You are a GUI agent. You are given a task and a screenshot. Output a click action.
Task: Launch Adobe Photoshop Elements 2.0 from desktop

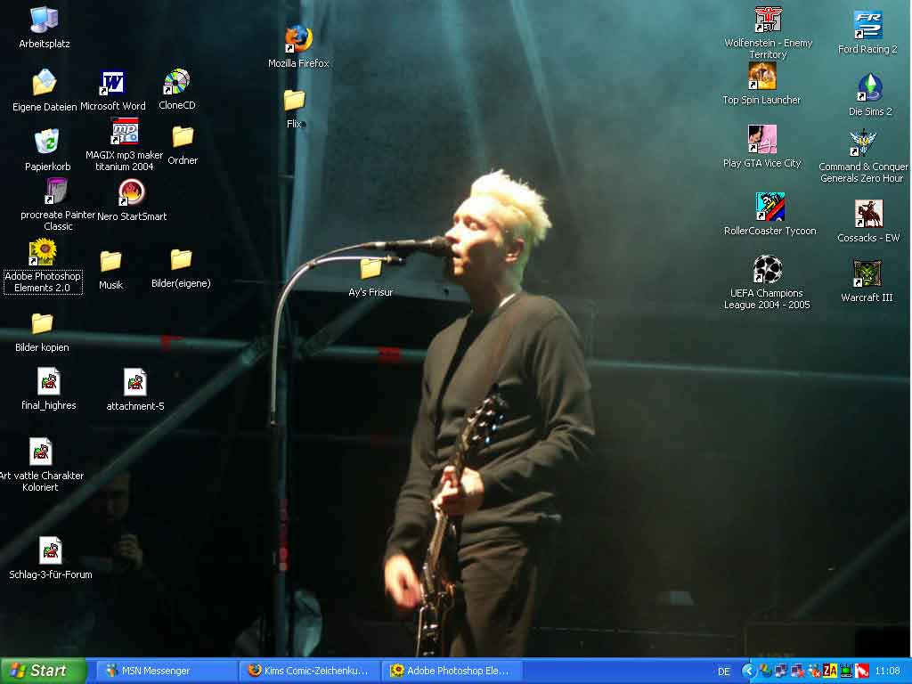click(42, 253)
